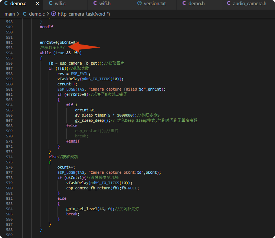The image size is (275, 238).
Task: Click the "Camera capture failed:%d" string
Action: (x=117, y=89)
